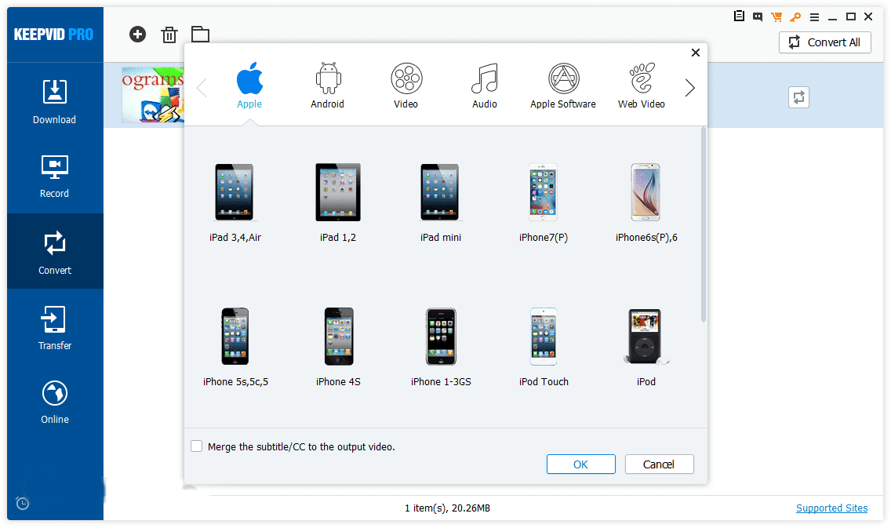This screenshot has height=528, width=891.
Task: Select the iPad 1,2 device preset
Action: tap(338, 203)
